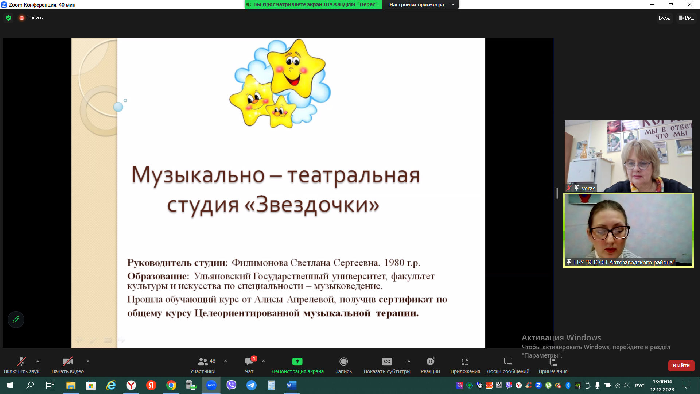Click the battery tray icon
Screen dimensions: 700x394
pyautogui.click(x=607, y=385)
